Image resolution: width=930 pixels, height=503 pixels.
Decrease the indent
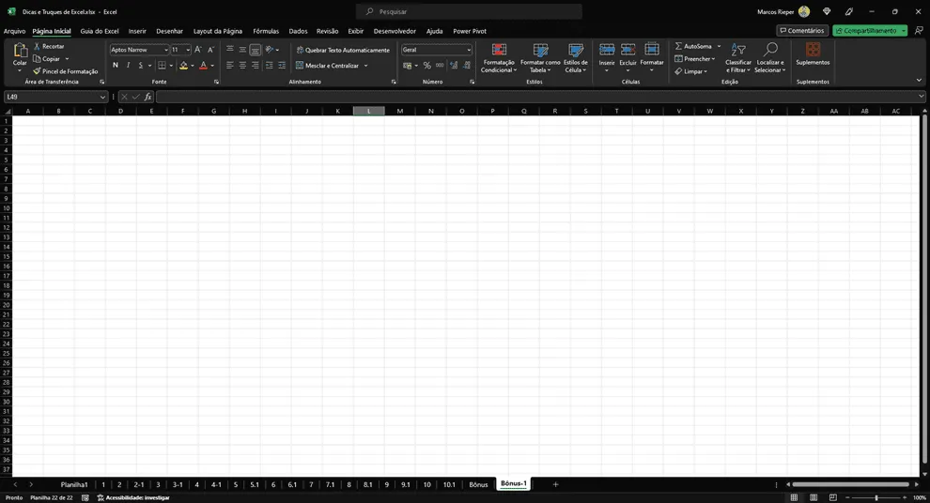tap(270, 66)
